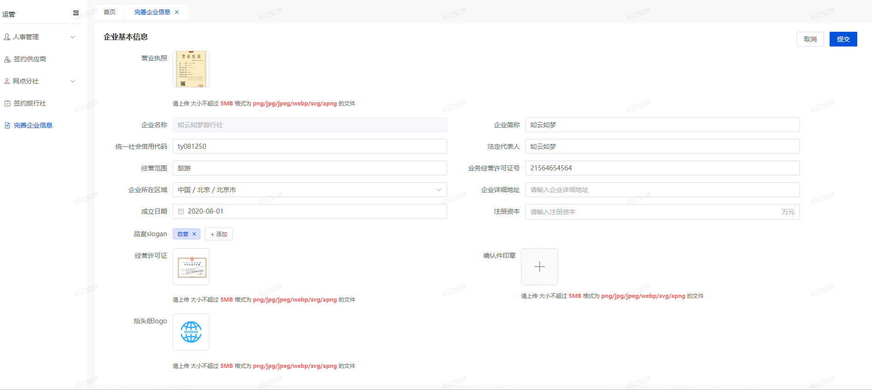This screenshot has height=390, width=872.
Task: Click the 签约旅行社 sidebar icon
Action: (7, 104)
